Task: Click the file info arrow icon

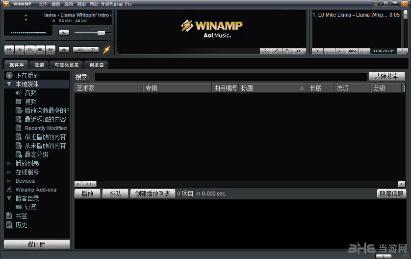Action: coord(288,51)
